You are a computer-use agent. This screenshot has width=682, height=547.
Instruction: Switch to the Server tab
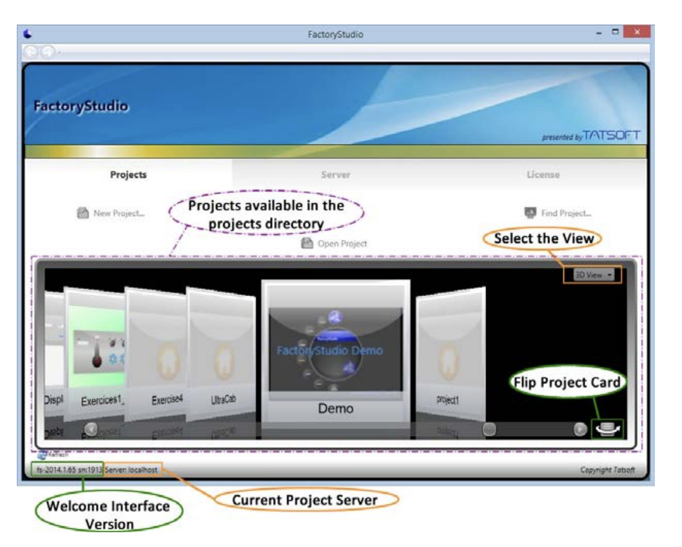(335, 174)
